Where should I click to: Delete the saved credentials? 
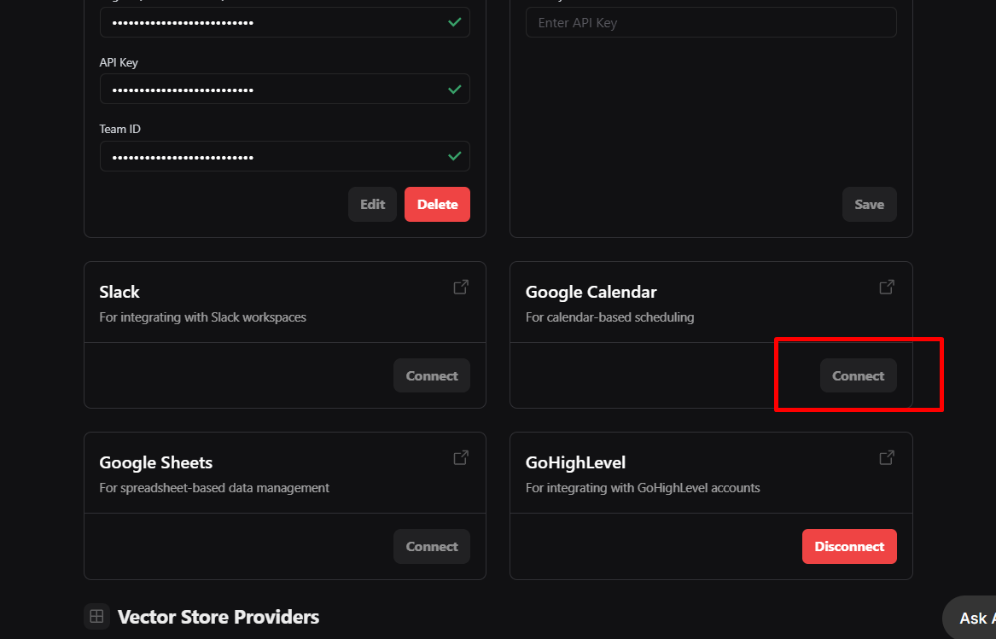[x=437, y=205]
